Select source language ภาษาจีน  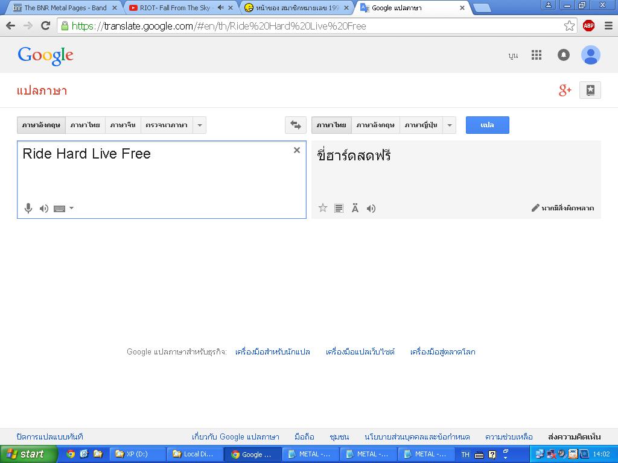click(x=123, y=125)
